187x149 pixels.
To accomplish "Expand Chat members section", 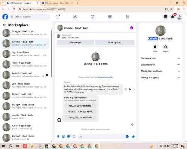I will point(160,65).
